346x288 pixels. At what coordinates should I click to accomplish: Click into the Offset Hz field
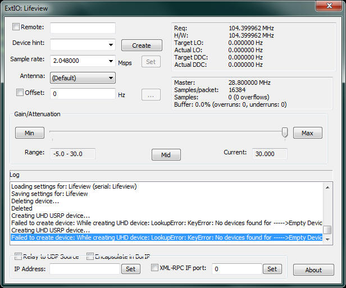[83, 94]
